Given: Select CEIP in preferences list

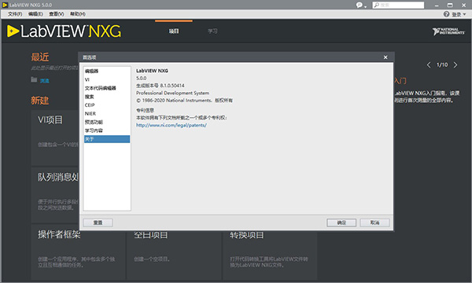Looking at the screenshot, I should (x=107, y=105).
